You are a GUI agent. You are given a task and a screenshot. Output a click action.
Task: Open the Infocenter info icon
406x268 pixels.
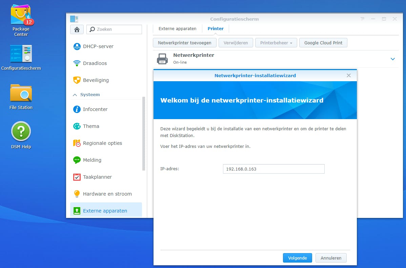pyautogui.click(x=77, y=109)
